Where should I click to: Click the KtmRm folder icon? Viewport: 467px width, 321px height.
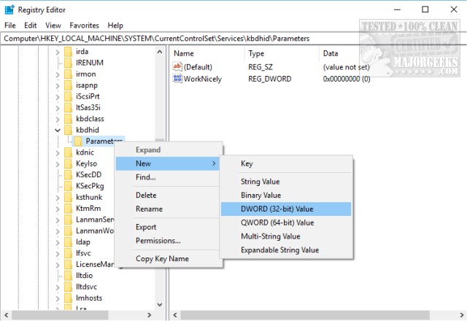(68, 209)
